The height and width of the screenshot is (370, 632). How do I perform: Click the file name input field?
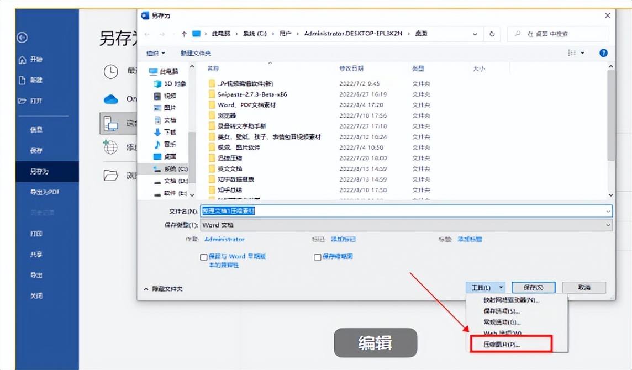(406, 211)
